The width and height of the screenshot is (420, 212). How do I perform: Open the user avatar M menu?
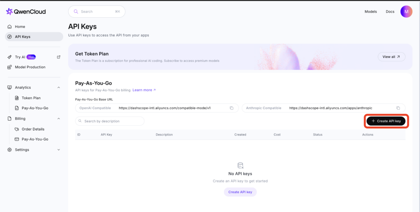406,12
